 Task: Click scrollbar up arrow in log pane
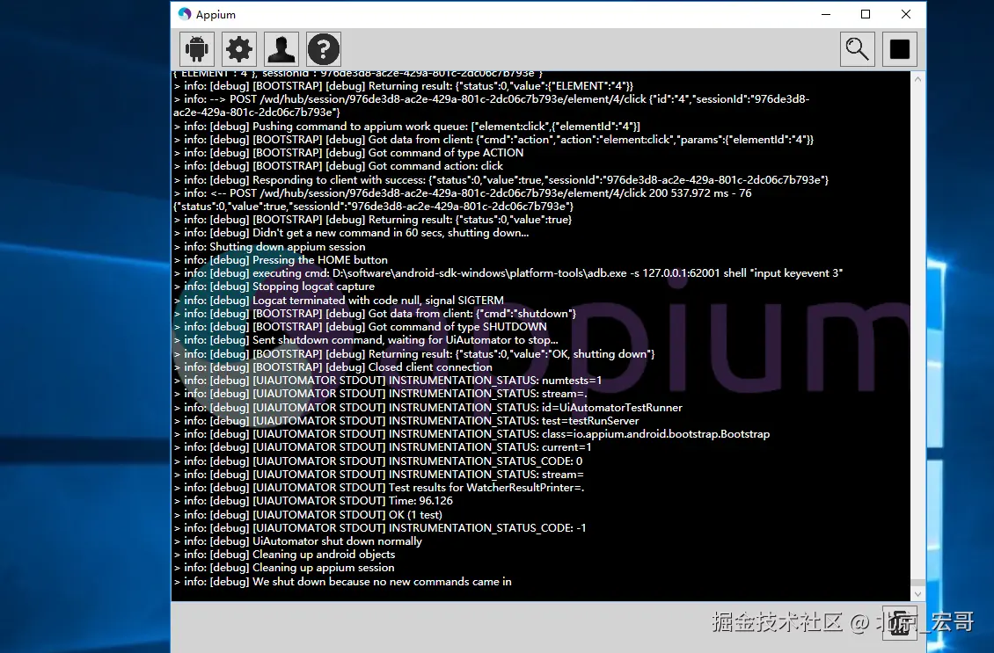(x=917, y=79)
